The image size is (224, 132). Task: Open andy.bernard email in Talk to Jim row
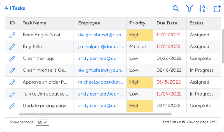[100, 94]
